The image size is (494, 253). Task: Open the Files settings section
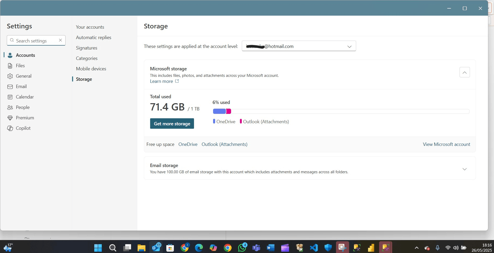click(x=20, y=65)
